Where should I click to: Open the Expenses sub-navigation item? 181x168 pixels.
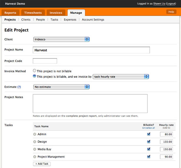pos(70,20)
